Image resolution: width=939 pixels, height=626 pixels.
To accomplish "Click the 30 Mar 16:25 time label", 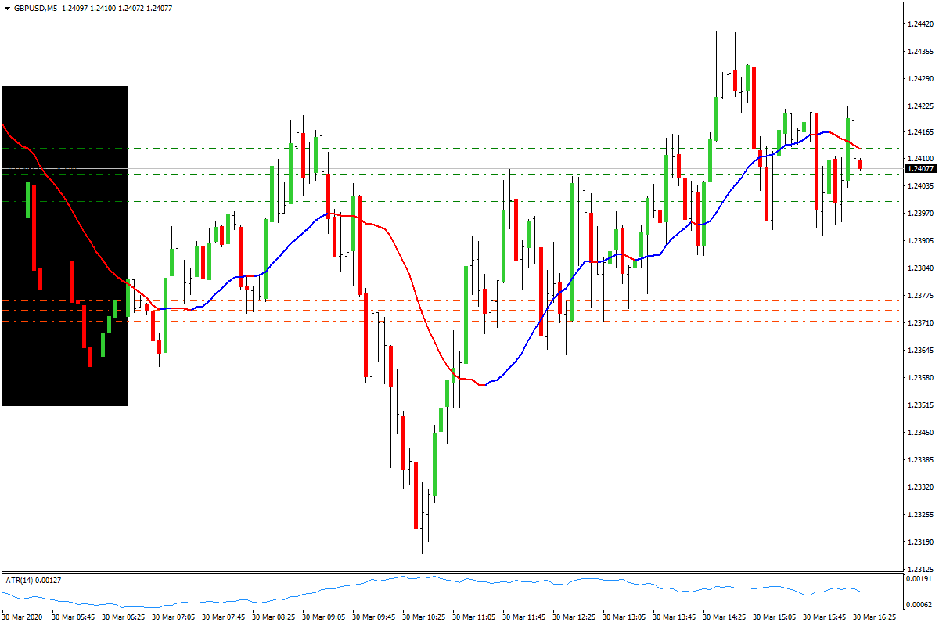I will click(x=875, y=617).
